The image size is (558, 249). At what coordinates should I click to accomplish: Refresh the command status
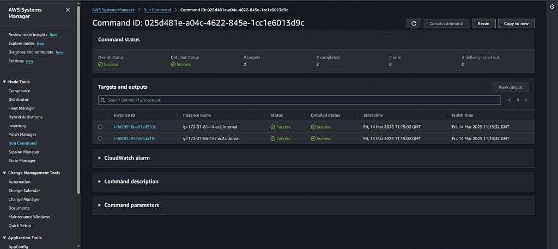click(x=414, y=23)
